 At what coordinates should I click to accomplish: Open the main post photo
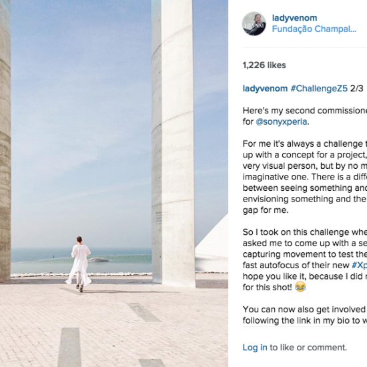click(x=114, y=183)
